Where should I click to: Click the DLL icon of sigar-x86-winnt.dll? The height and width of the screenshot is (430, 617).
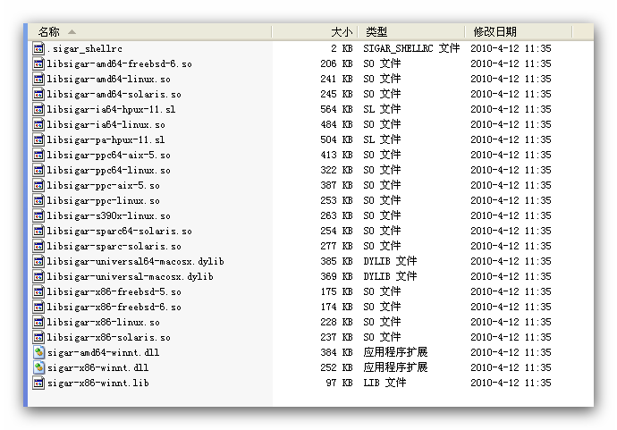(38, 367)
